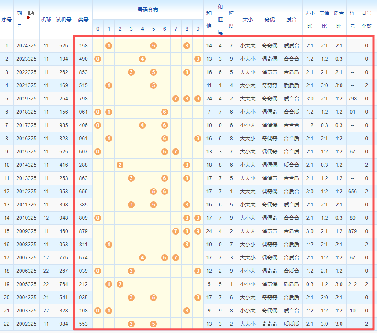The image size is (377, 333).
Task: Click prize number 039
Action: 84,271
